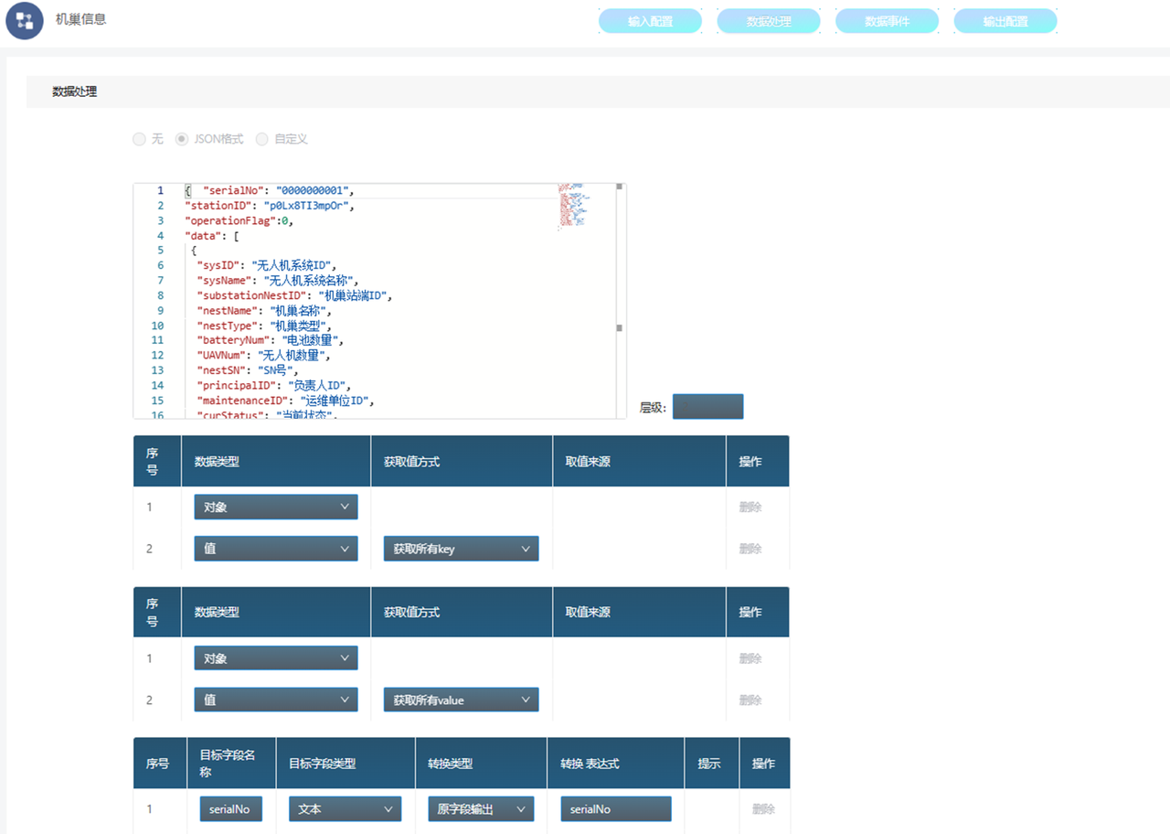Image resolution: width=1170 pixels, height=834 pixels.
Task: Delete the serialNo mapping row
Action: point(763,809)
